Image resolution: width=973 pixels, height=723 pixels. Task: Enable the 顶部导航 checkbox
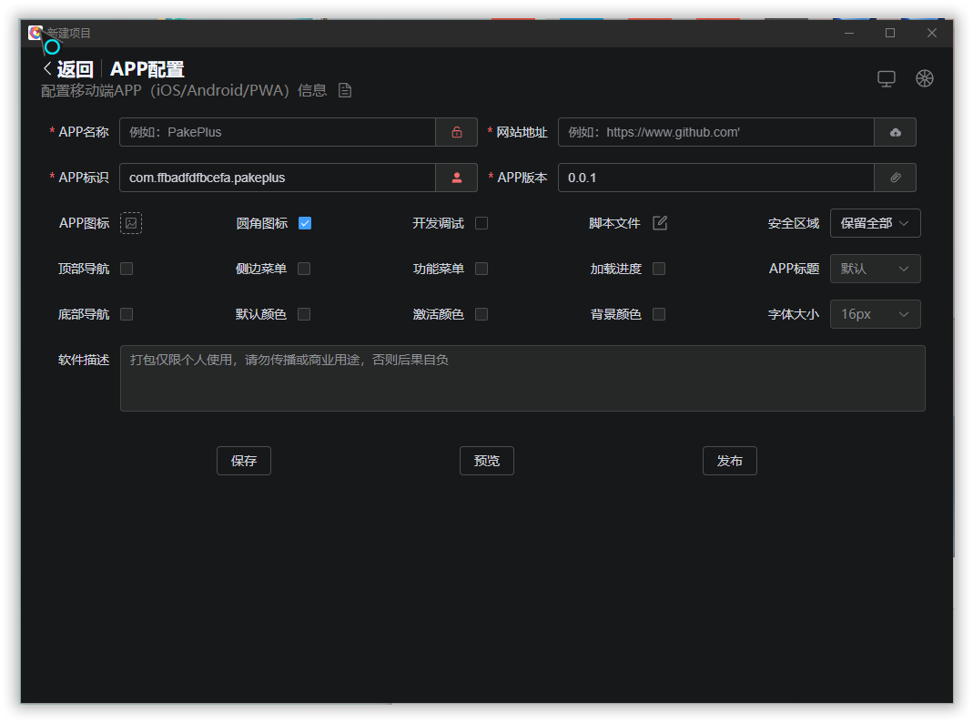click(x=127, y=269)
